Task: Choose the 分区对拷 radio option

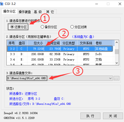Action: (78, 27)
